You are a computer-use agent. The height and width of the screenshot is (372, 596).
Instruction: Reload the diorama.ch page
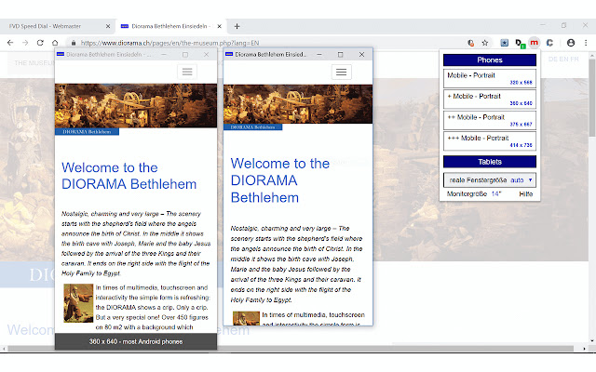coord(40,43)
